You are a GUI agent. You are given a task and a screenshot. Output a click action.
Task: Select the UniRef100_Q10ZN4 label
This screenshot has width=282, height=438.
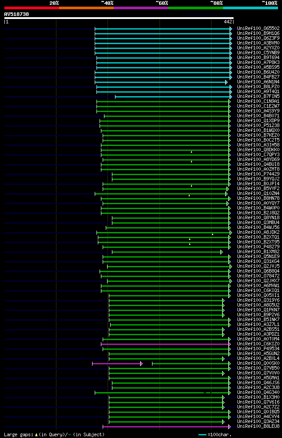click(x=258, y=194)
